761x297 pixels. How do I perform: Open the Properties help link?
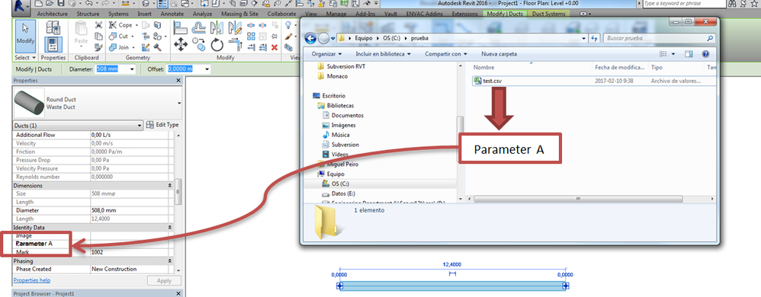[x=31, y=280]
